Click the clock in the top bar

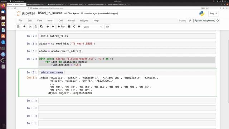coord(118,1)
